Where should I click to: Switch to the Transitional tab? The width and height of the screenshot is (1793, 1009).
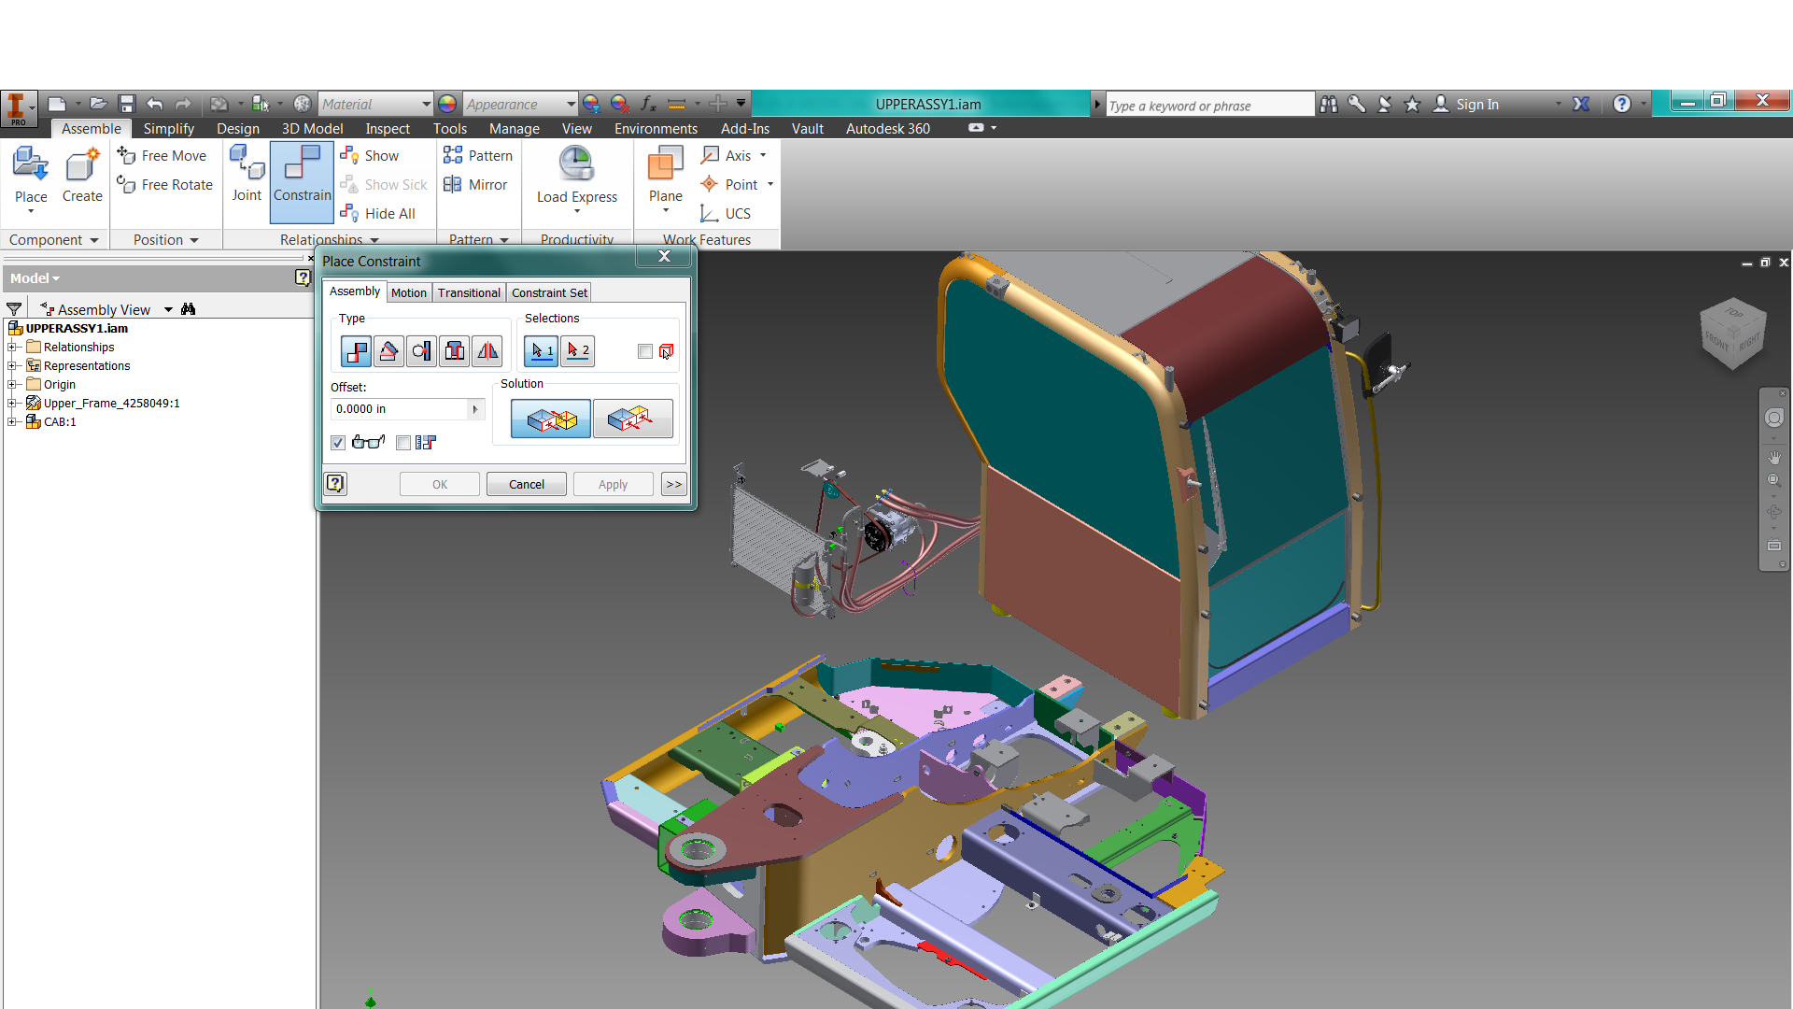coord(469,293)
